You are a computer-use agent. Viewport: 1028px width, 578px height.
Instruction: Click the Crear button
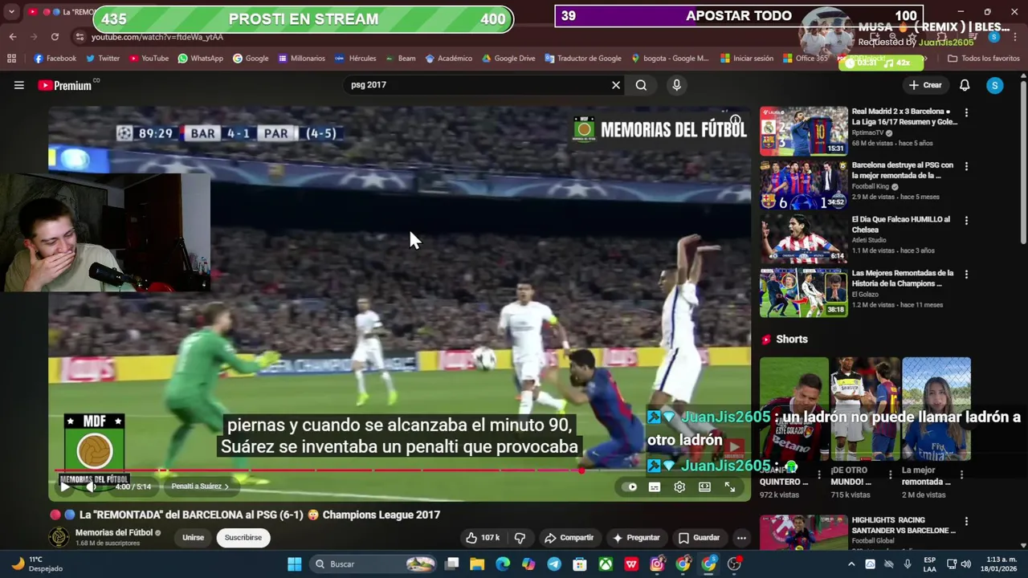(x=925, y=85)
